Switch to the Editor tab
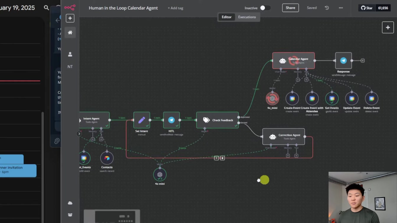The image size is (397, 223). [227, 17]
